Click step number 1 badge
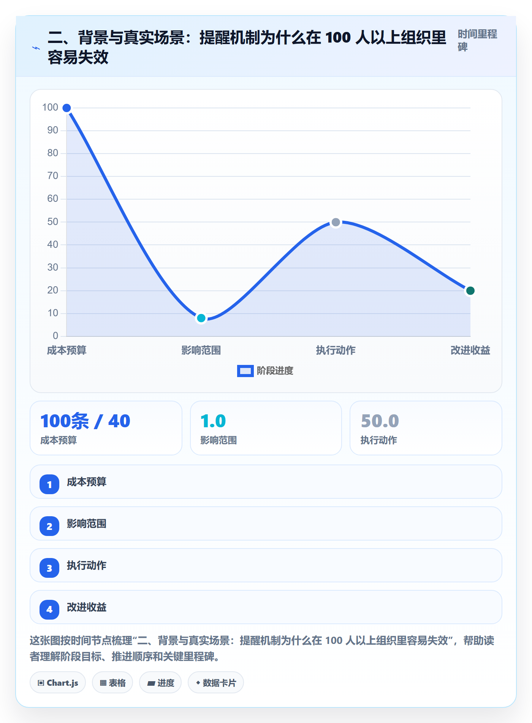 (49, 484)
